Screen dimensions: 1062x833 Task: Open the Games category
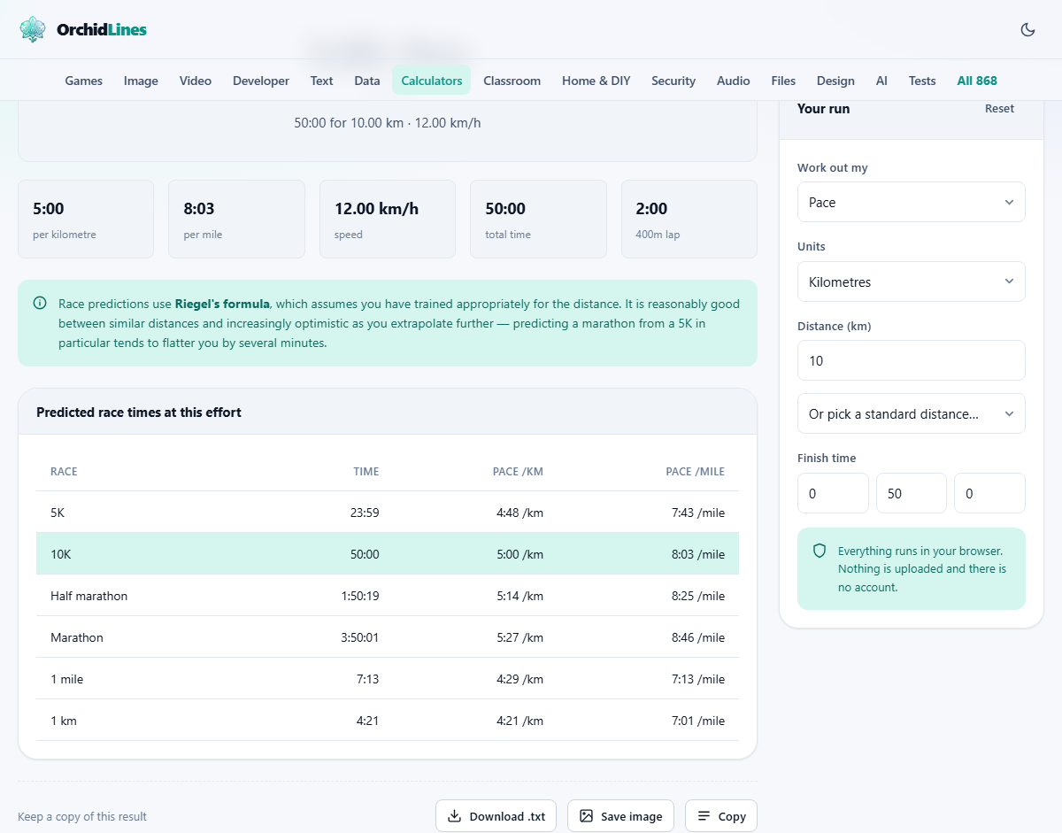click(x=84, y=81)
